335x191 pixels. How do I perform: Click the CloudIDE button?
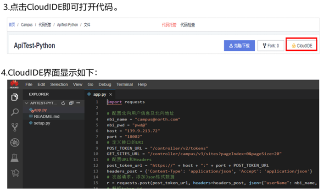point(301,46)
